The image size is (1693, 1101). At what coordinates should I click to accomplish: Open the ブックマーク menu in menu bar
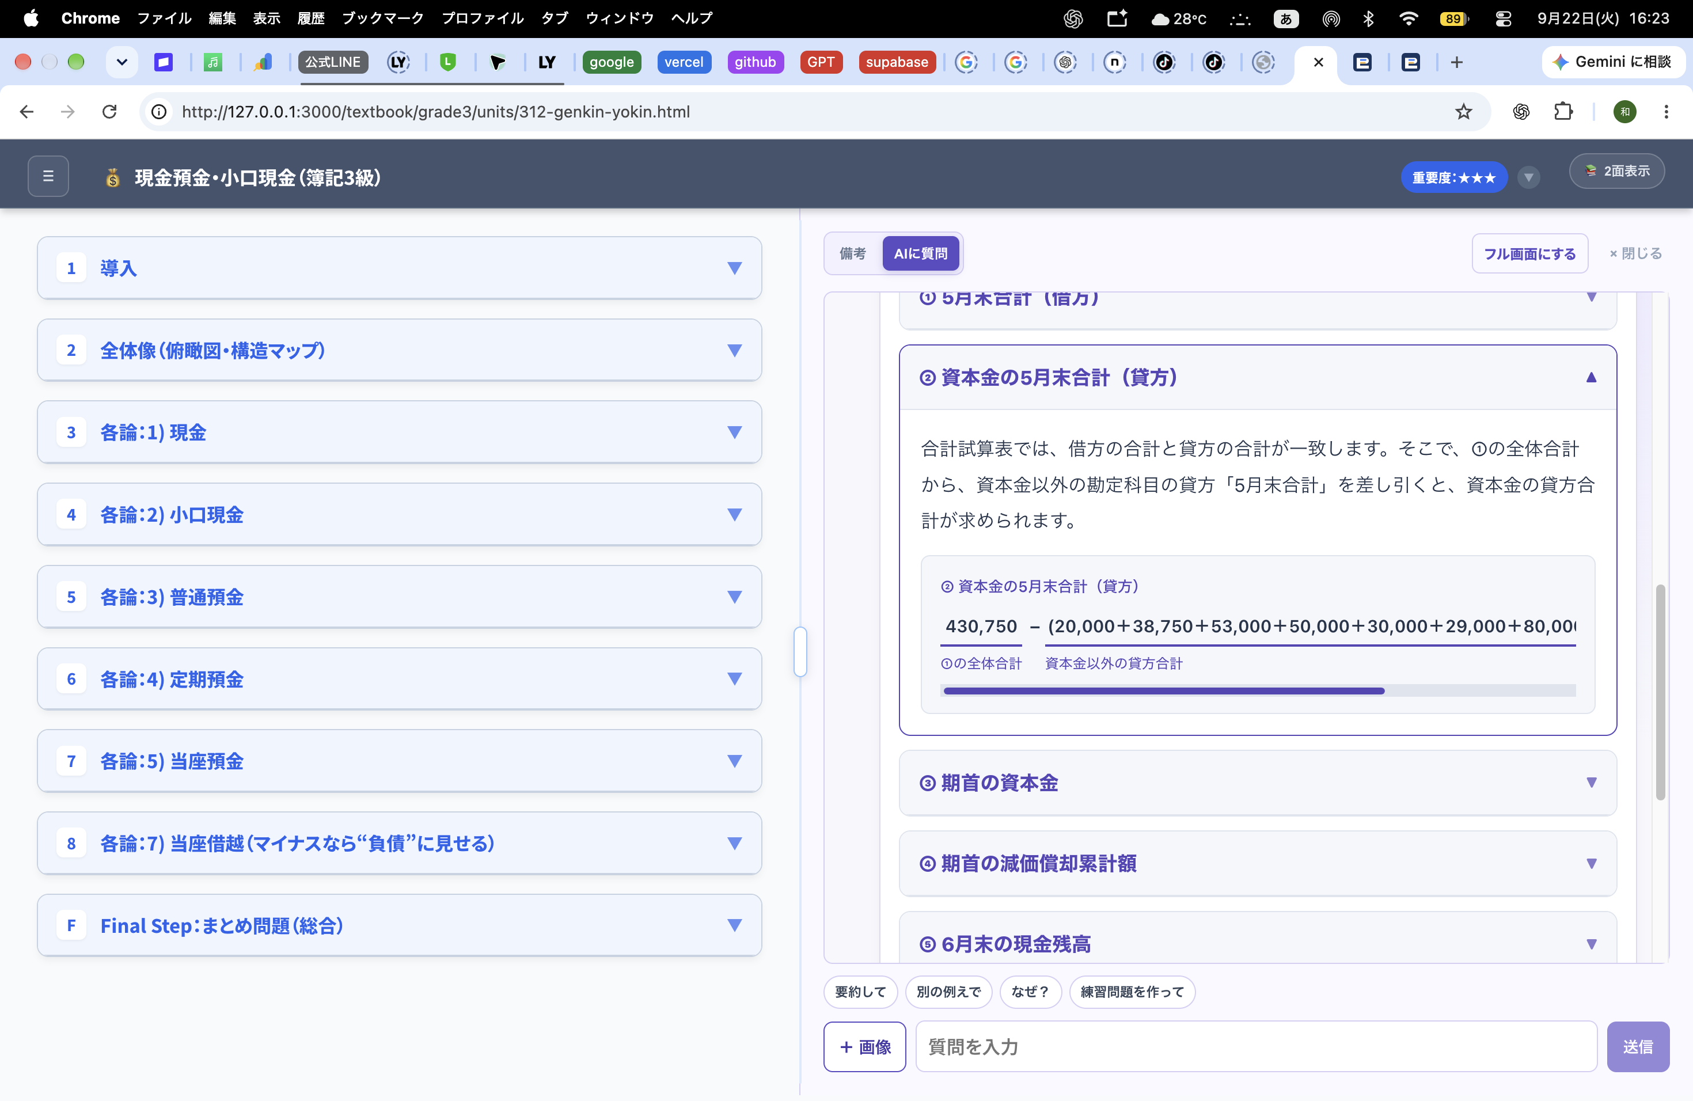383,18
